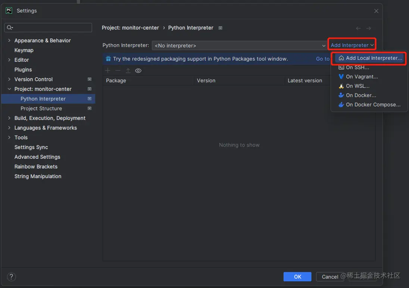Click the project icon next to Project Structure
The height and width of the screenshot is (288, 409).
90,108
